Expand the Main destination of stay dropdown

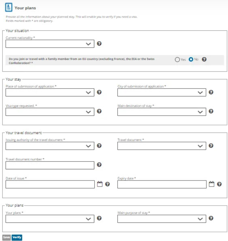(162, 112)
